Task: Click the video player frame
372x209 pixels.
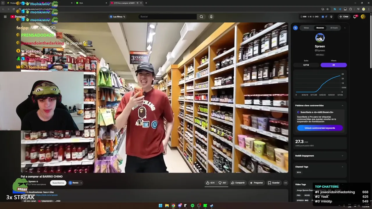Action: [155, 98]
